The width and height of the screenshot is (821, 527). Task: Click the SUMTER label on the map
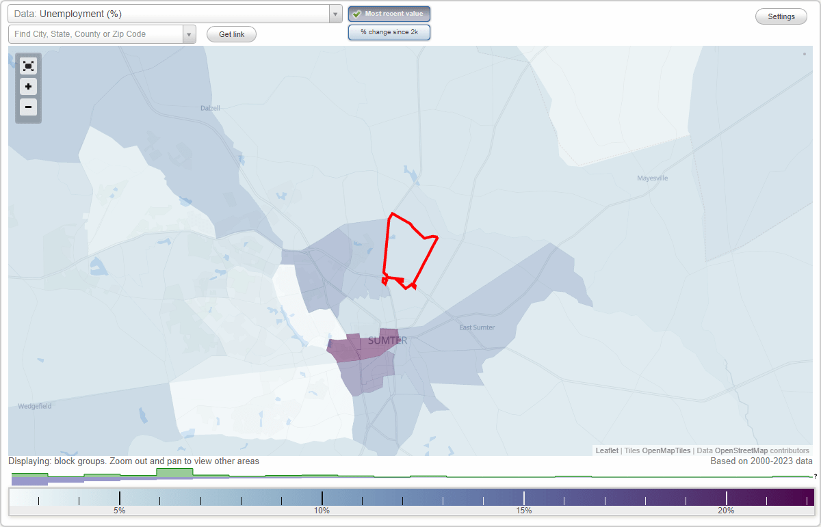point(387,339)
